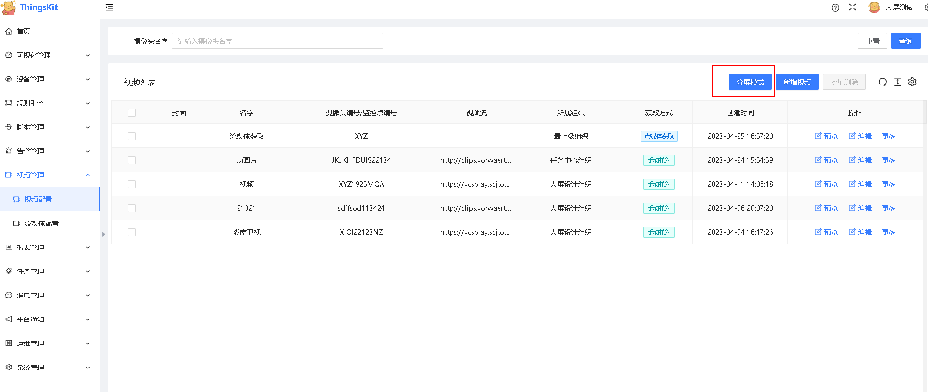Select the checkbox for the 21321 row
928x392 pixels.
(132, 208)
